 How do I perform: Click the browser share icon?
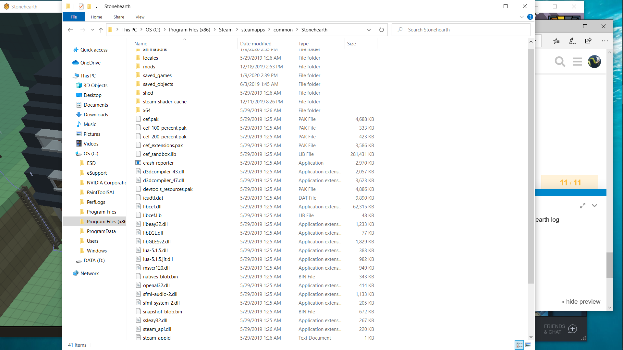588,41
